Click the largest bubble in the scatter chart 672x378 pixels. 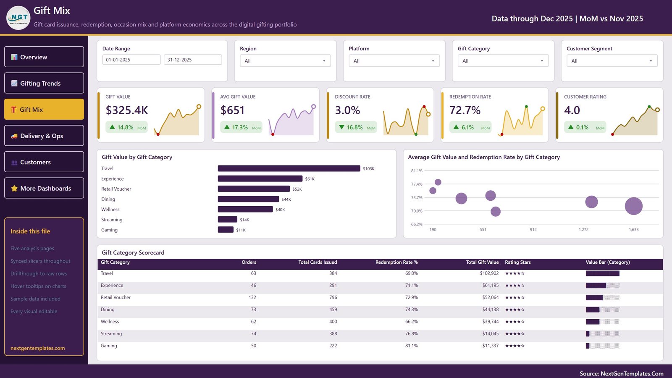(x=634, y=206)
